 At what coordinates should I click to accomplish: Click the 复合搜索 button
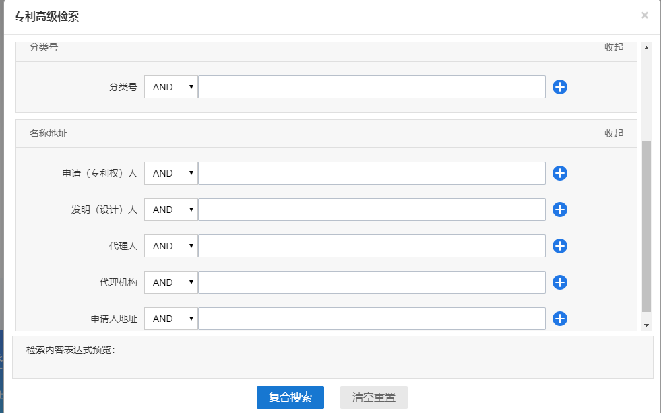click(290, 398)
